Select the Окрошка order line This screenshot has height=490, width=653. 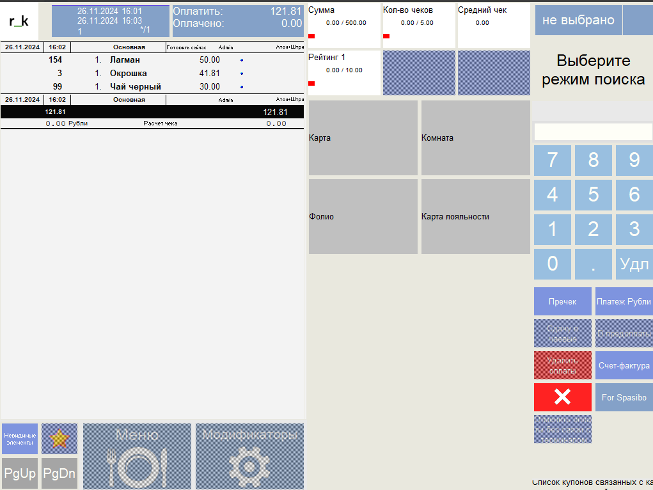pyautogui.click(x=128, y=74)
